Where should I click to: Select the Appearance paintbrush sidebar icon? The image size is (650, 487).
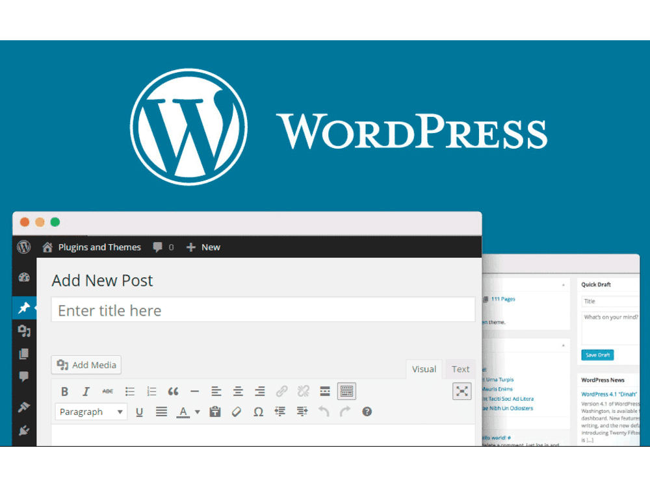click(24, 407)
